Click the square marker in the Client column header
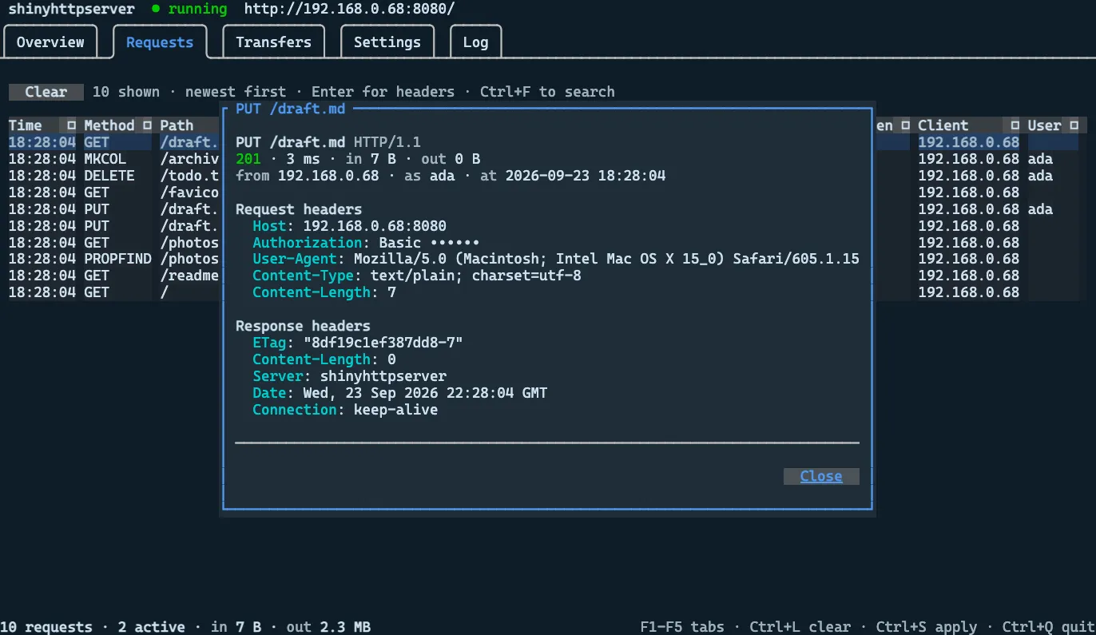The width and height of the screenshot is (1096, 635). click(x=1015, y=125)
